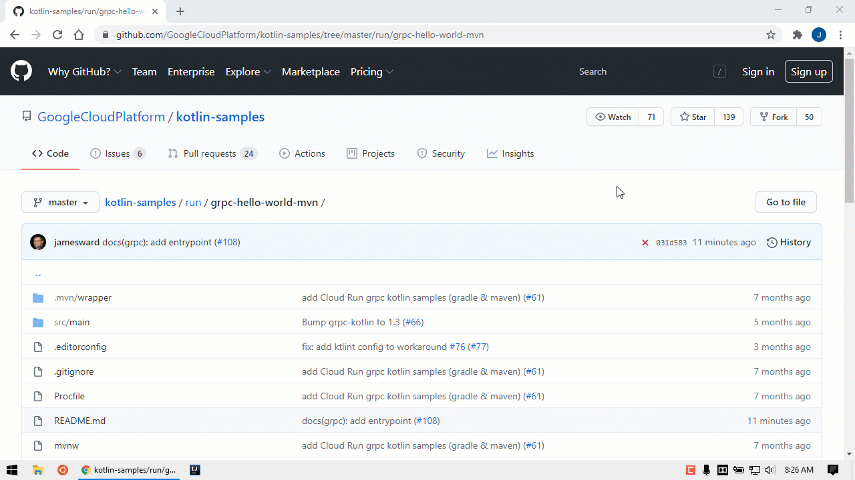The image size is (855, 480).
Task: Open the commit History link
Action: 789,242
